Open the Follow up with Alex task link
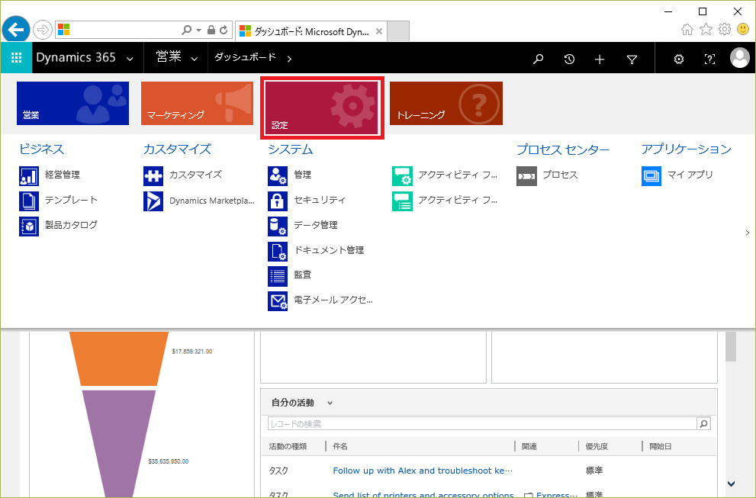The image size is (756, 498). [423, 471]
